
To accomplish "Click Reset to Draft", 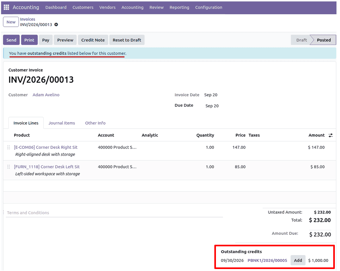I will pyautogui.click(x=127, y=40).
